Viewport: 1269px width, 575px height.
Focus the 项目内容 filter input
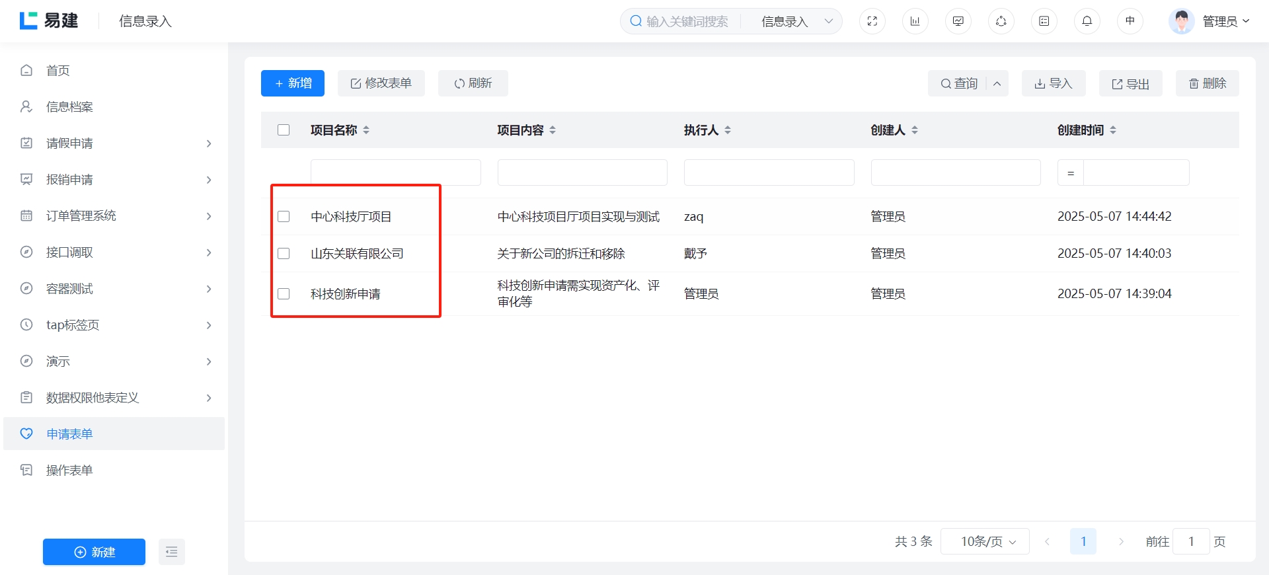click(582, 172)
